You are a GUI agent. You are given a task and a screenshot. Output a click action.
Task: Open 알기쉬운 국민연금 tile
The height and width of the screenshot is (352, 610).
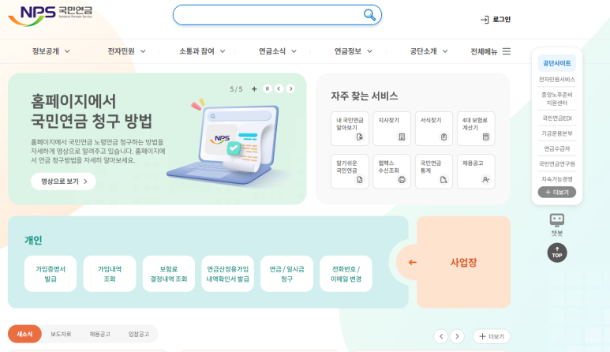click(x=350, y=171)
